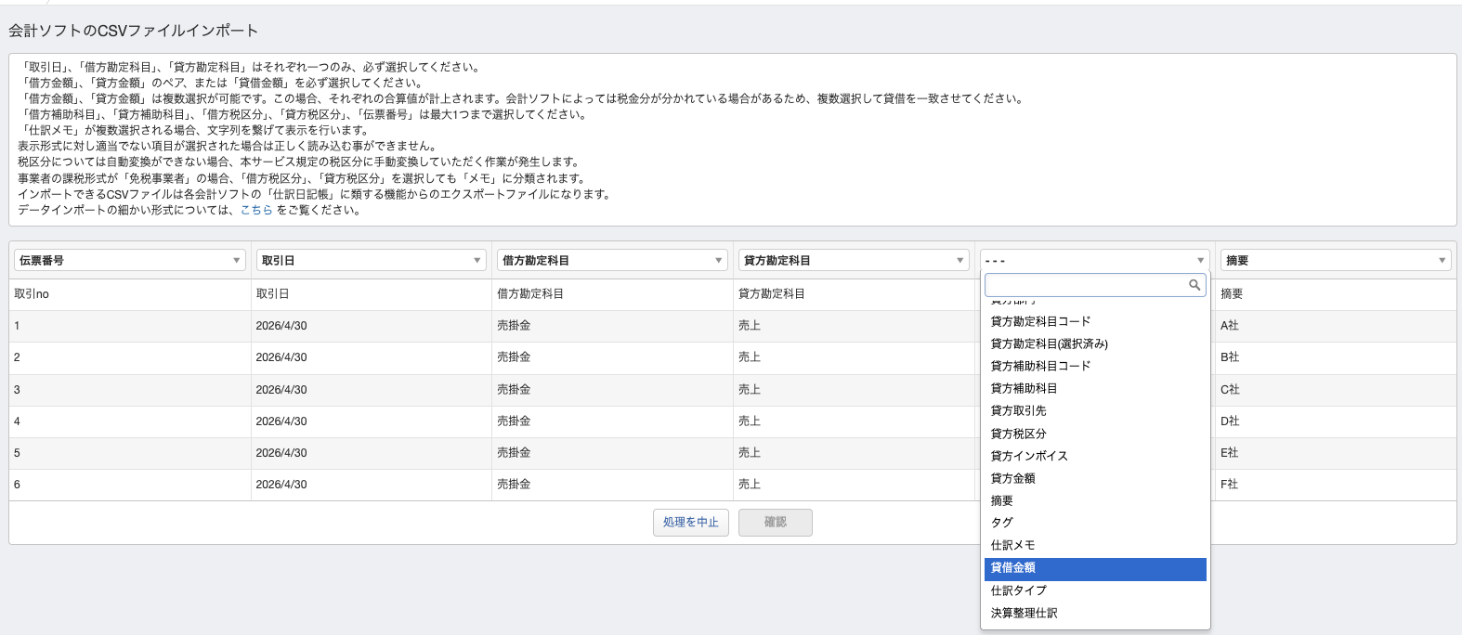Open the 摘要 column dropdown
Viewport: 1462px width, 635px height.
(1336, 261)
